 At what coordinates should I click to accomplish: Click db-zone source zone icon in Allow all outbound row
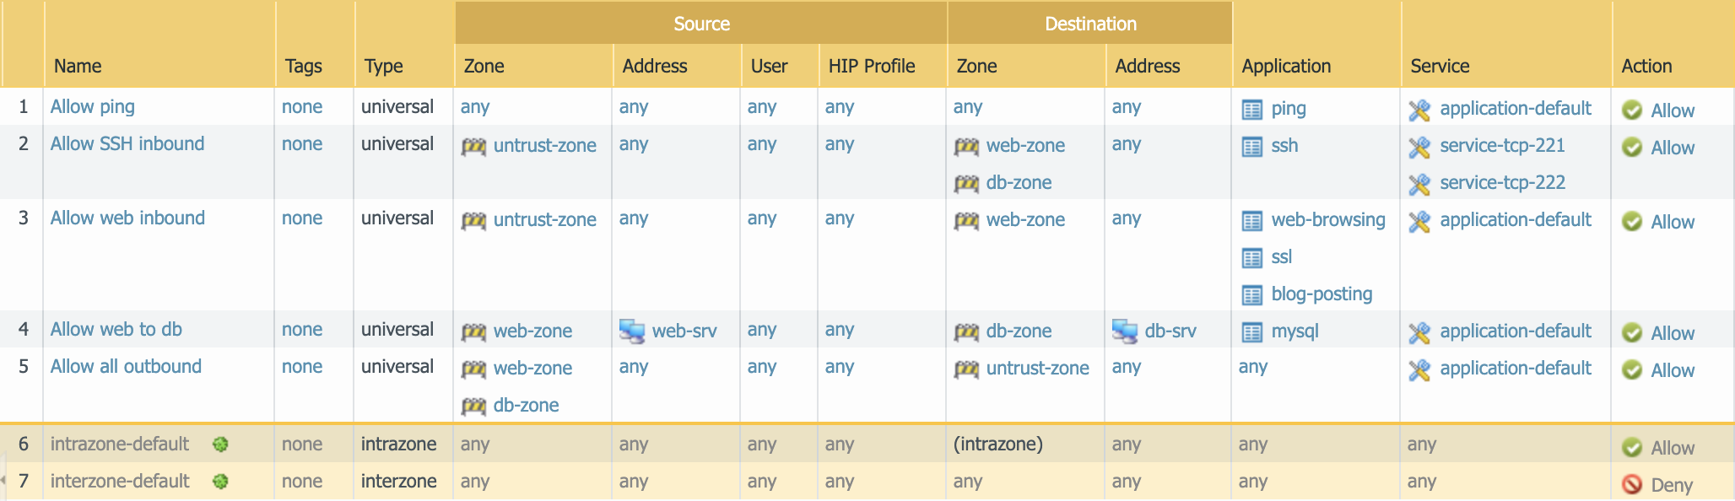[x=473, y=407]
